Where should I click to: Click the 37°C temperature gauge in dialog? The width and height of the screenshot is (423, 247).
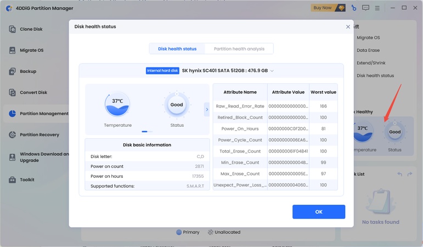(x=117, y=105)
